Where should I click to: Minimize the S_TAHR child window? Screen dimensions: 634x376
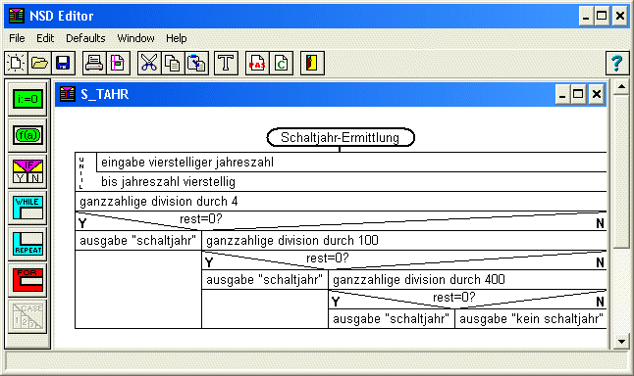[x=562, y=94]
